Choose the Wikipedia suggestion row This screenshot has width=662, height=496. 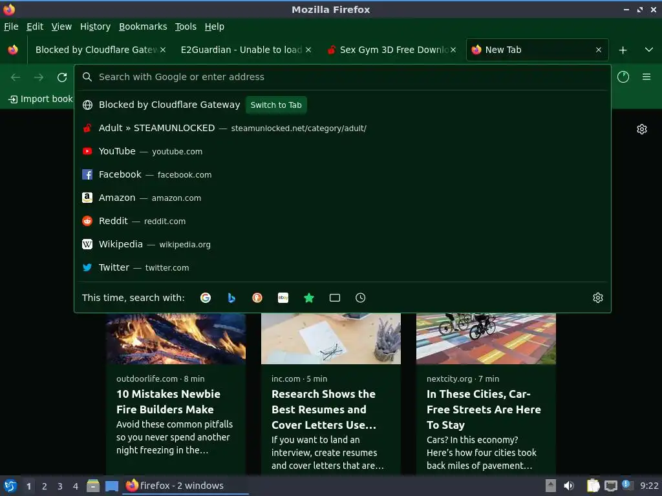pos(343,244)
